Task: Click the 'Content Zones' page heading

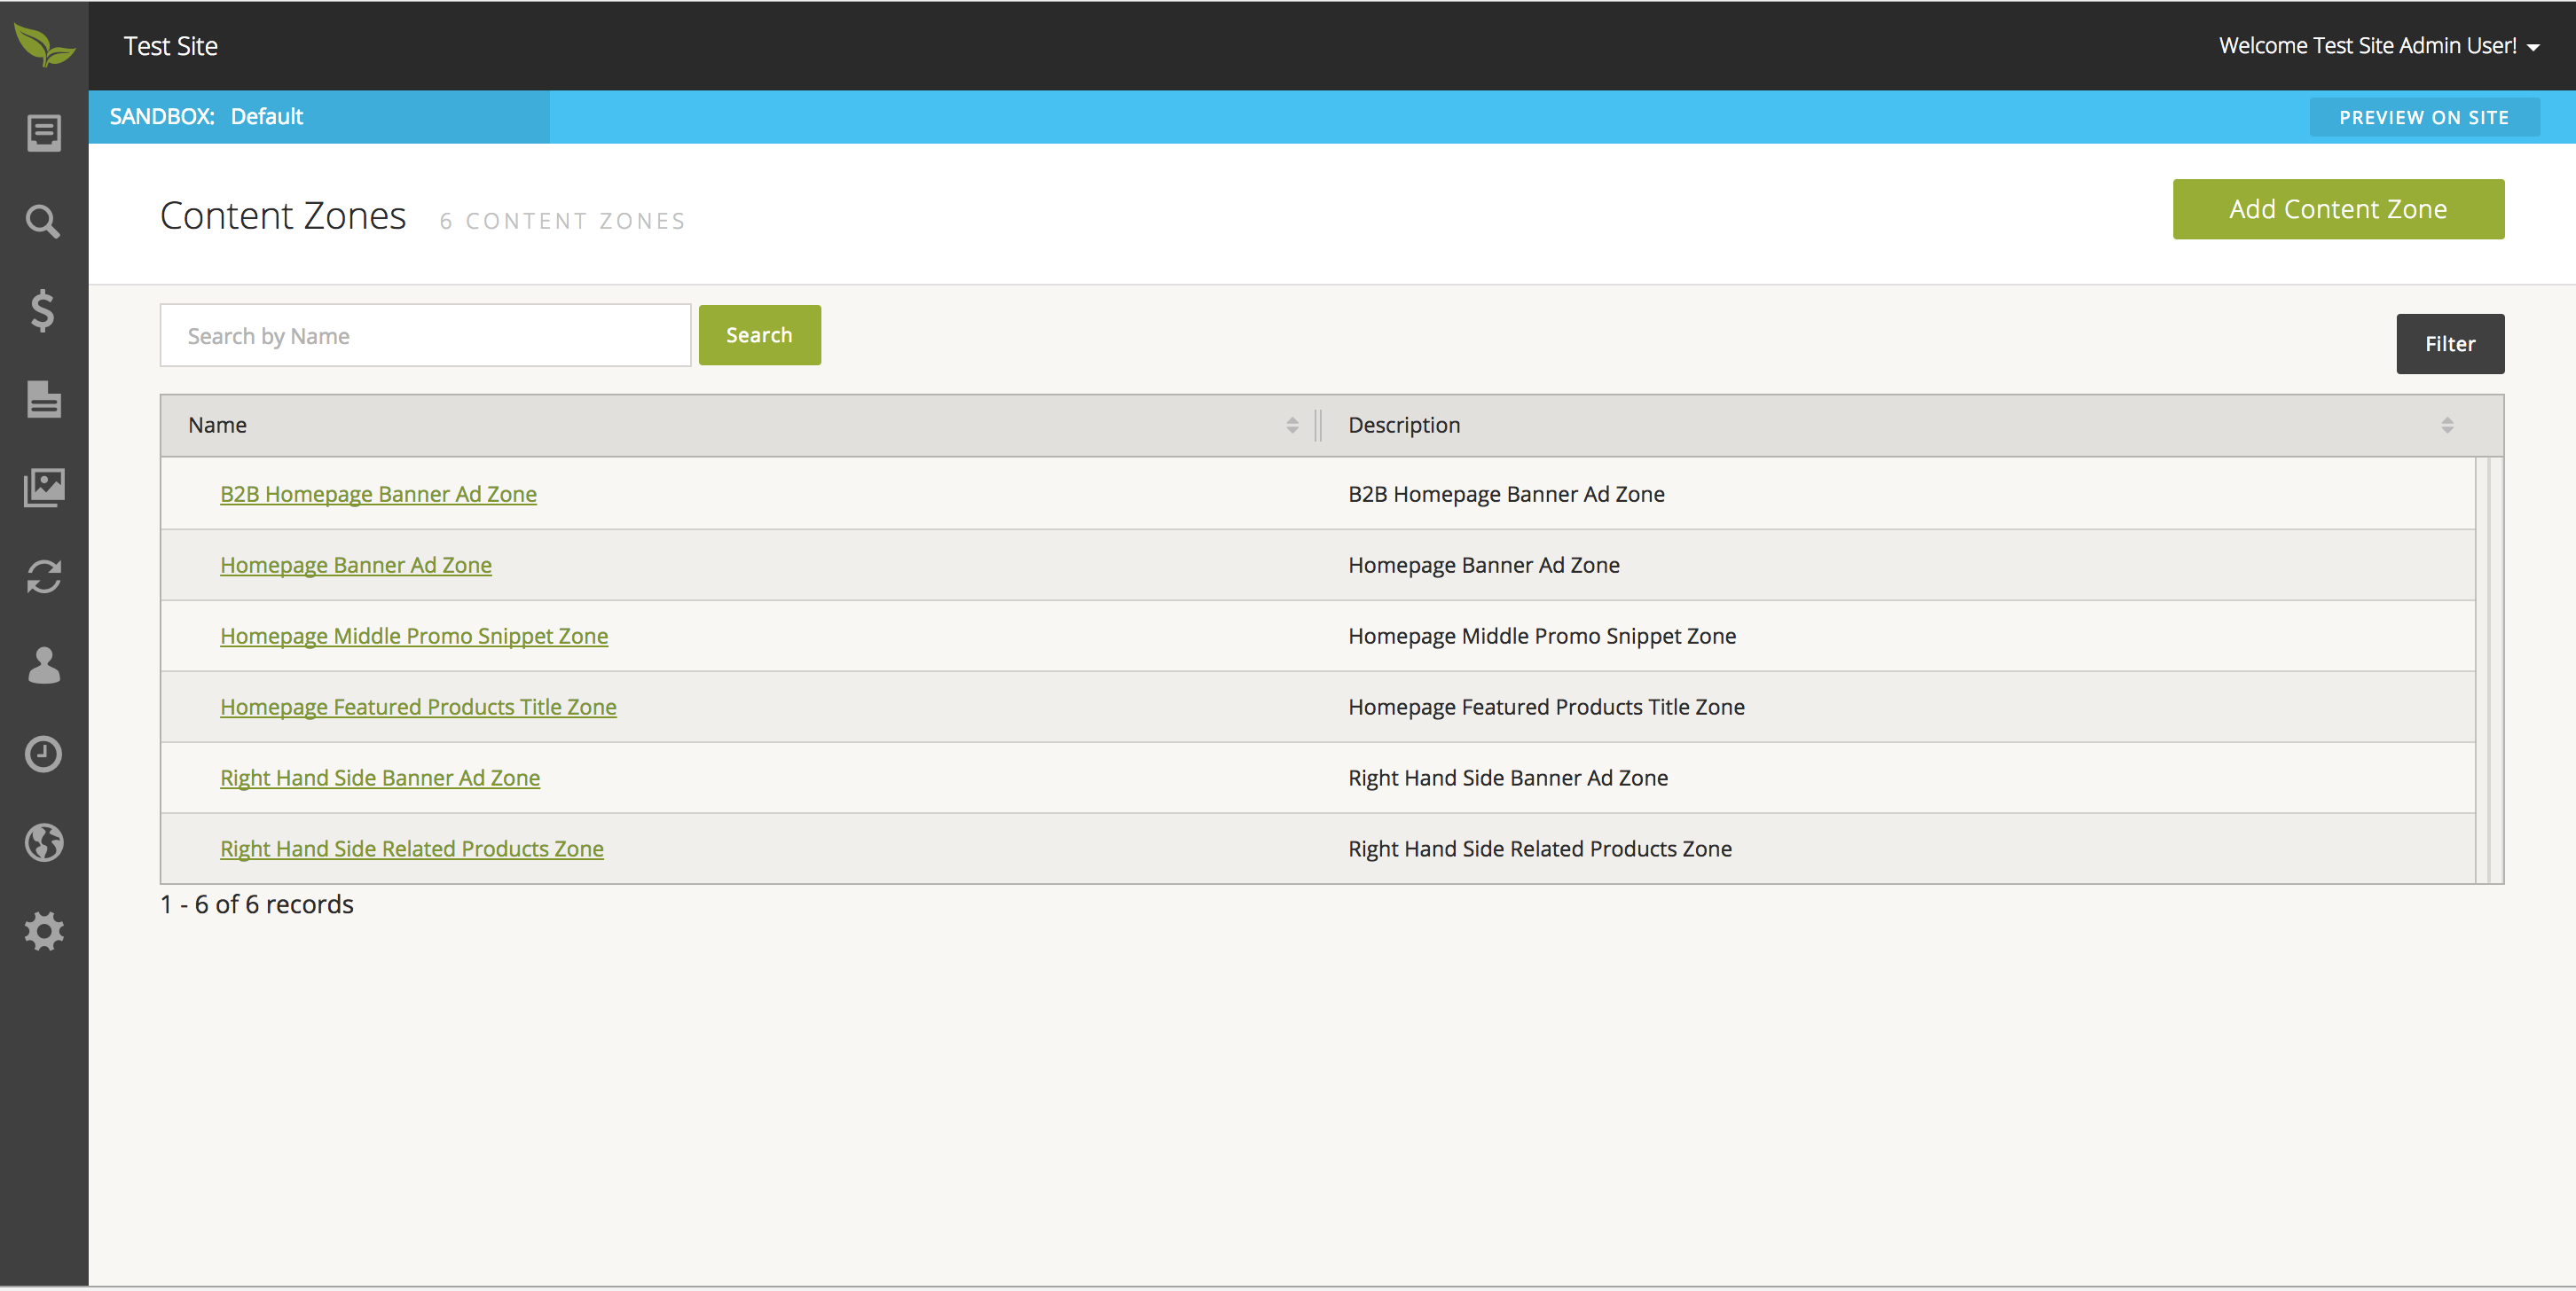Action: (283, 215)
